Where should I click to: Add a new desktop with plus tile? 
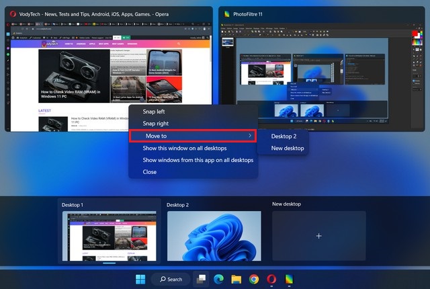point(319,236)
